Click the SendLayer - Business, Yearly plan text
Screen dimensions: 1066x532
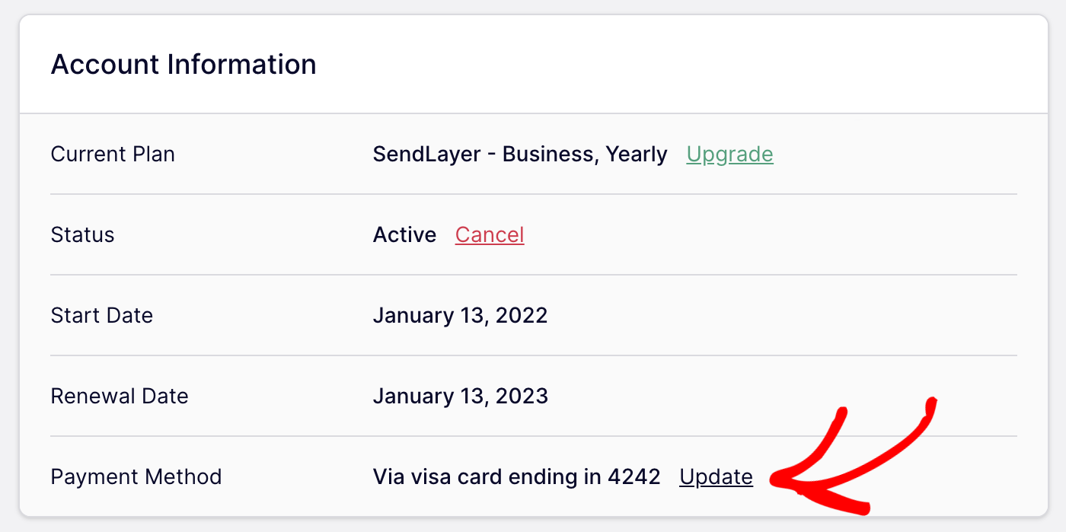[520, 155]
